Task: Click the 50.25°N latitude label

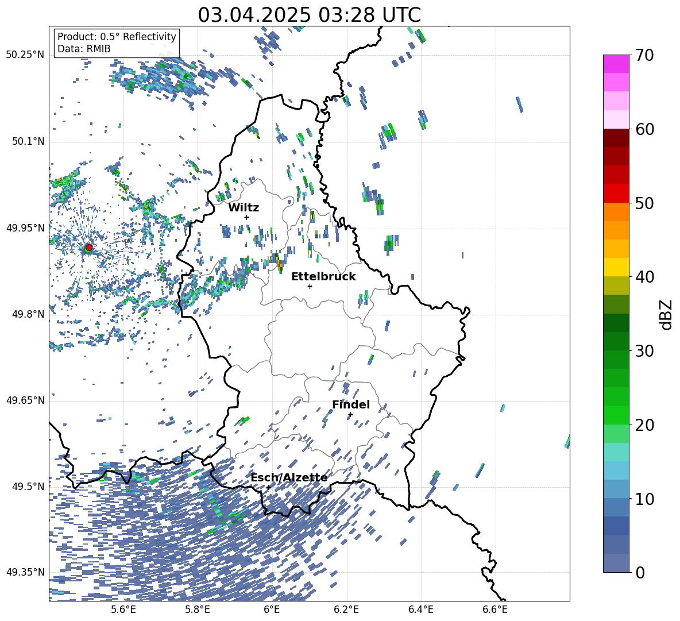Action: tap(25, 55)
